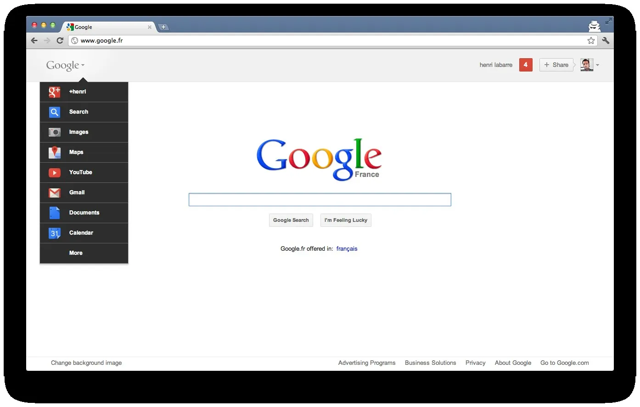
Task: Focus the Google search text box
Action: (320, 200)
